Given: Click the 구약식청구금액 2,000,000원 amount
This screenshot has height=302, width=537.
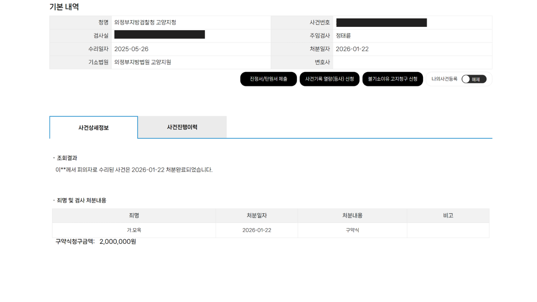Looking at the screenshot, I should pyautogui.click(x=117, y=242).
